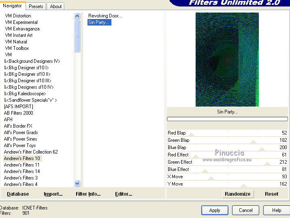Randomize the filter settings
Viewport: 290px width, 218px height.
click(237, 194)
